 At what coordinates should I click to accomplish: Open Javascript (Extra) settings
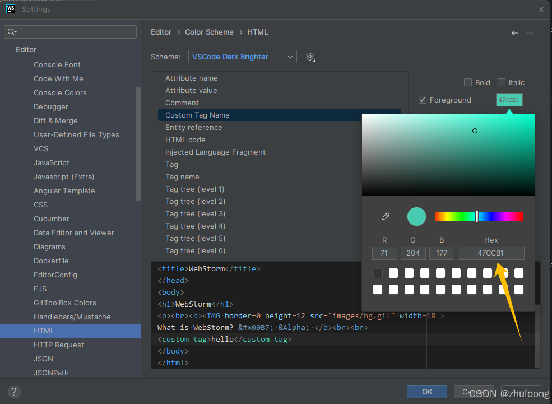64,177
